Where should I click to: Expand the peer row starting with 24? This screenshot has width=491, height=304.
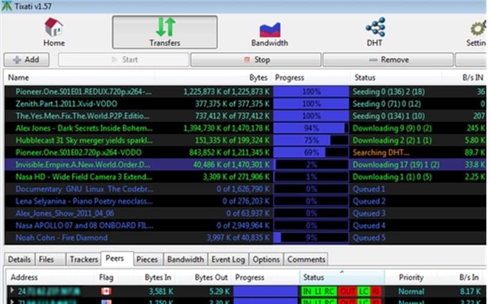[x=12, y=291]
